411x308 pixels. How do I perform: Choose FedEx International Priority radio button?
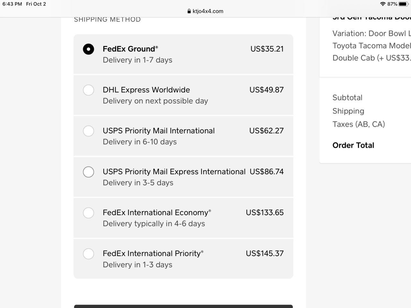(x=88, y=254)
